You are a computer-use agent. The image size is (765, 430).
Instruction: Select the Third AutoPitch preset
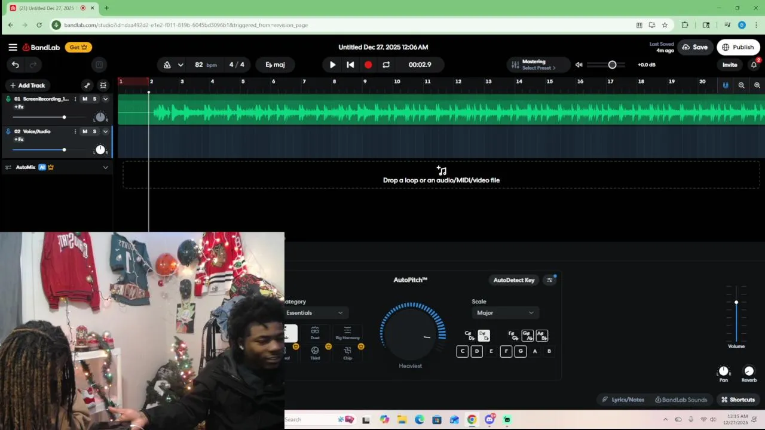[315, 353]
